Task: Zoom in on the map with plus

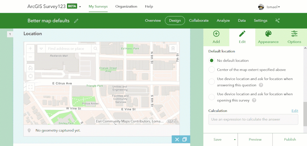Action: [x=30, y=49]
